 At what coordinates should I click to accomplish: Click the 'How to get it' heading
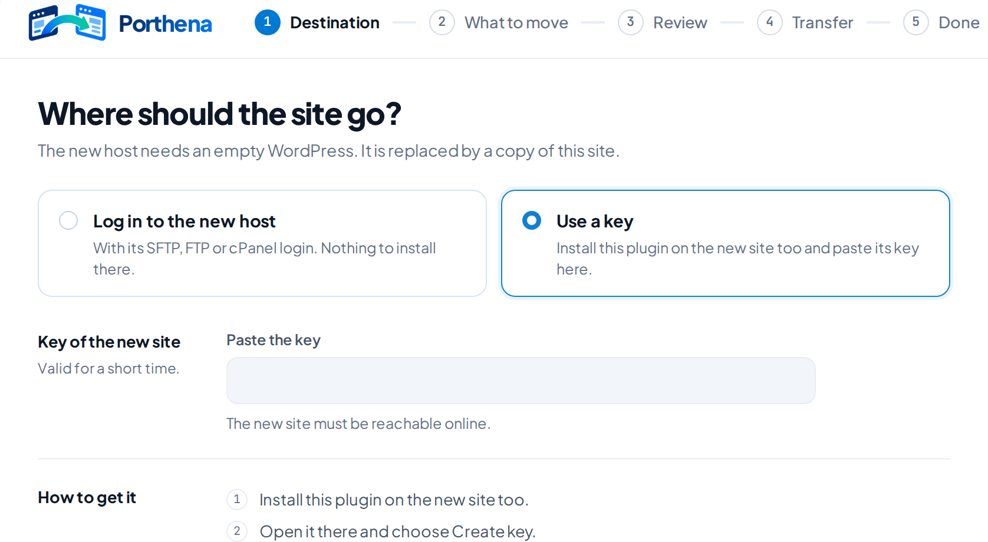click(87, 498)
